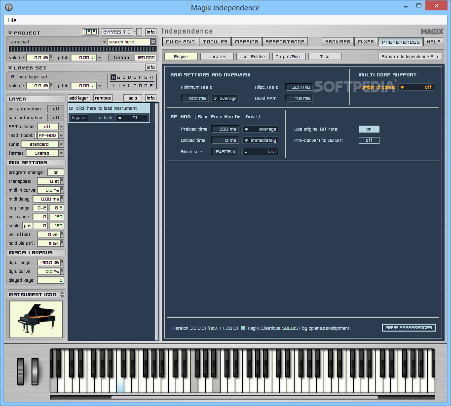Open the Help tab
451x406 pixels.
tap(433, 42)
